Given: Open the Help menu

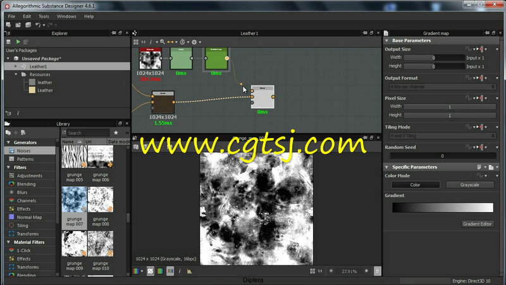Looking at the screenshot, I should [x=89, y=16].
